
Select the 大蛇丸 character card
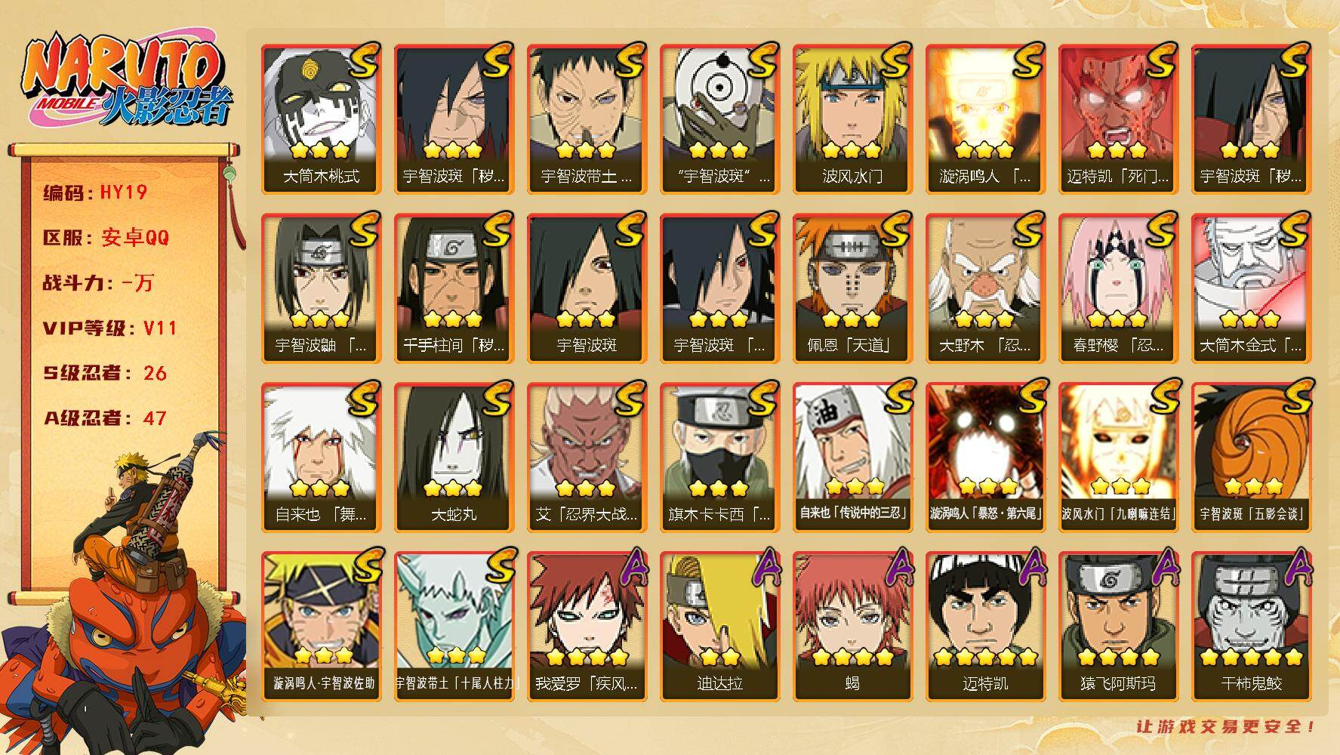pos(454,458)
